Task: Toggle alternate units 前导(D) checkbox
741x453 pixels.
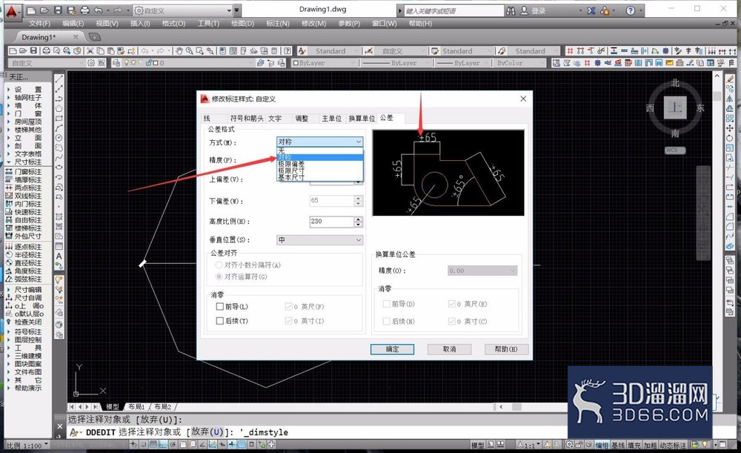Action: (386, 303)
